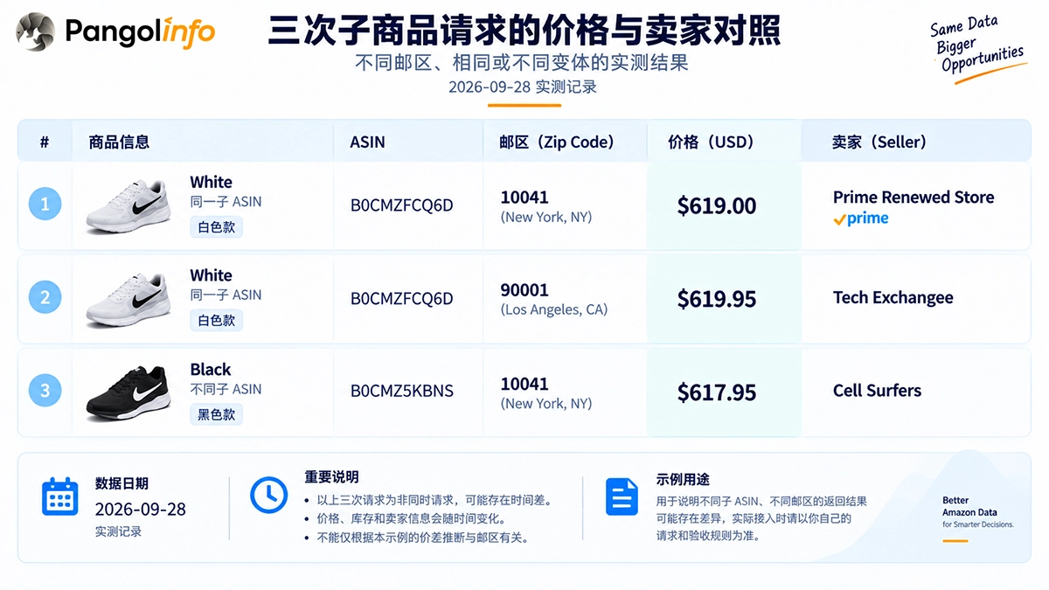Click the Pangolinfo pangolin logo icon
Screen dimensions: 1049x590
(x=36, y=32)
